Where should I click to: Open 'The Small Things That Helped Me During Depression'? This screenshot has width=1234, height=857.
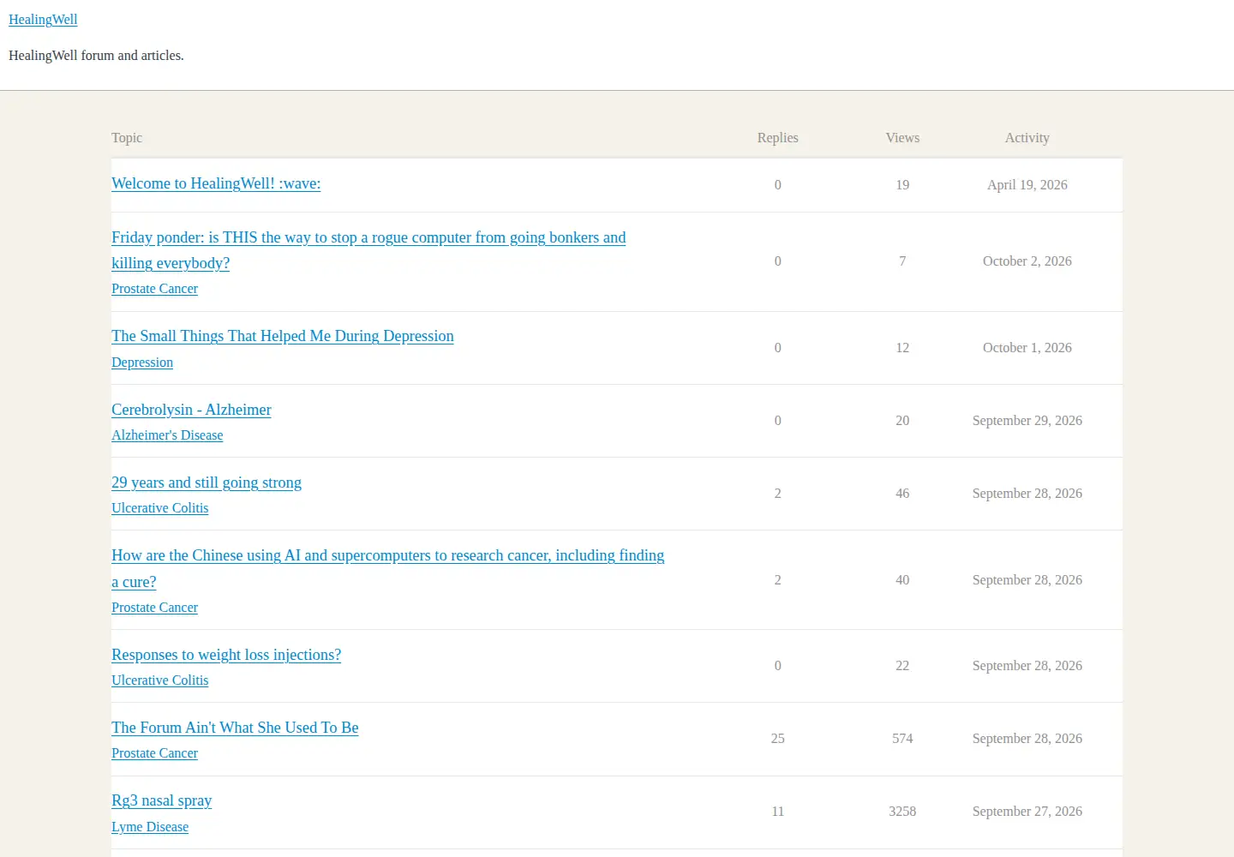coord(283,336)
